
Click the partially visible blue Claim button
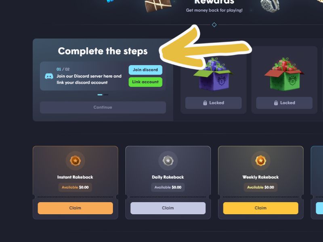click(x=319, y=208)
